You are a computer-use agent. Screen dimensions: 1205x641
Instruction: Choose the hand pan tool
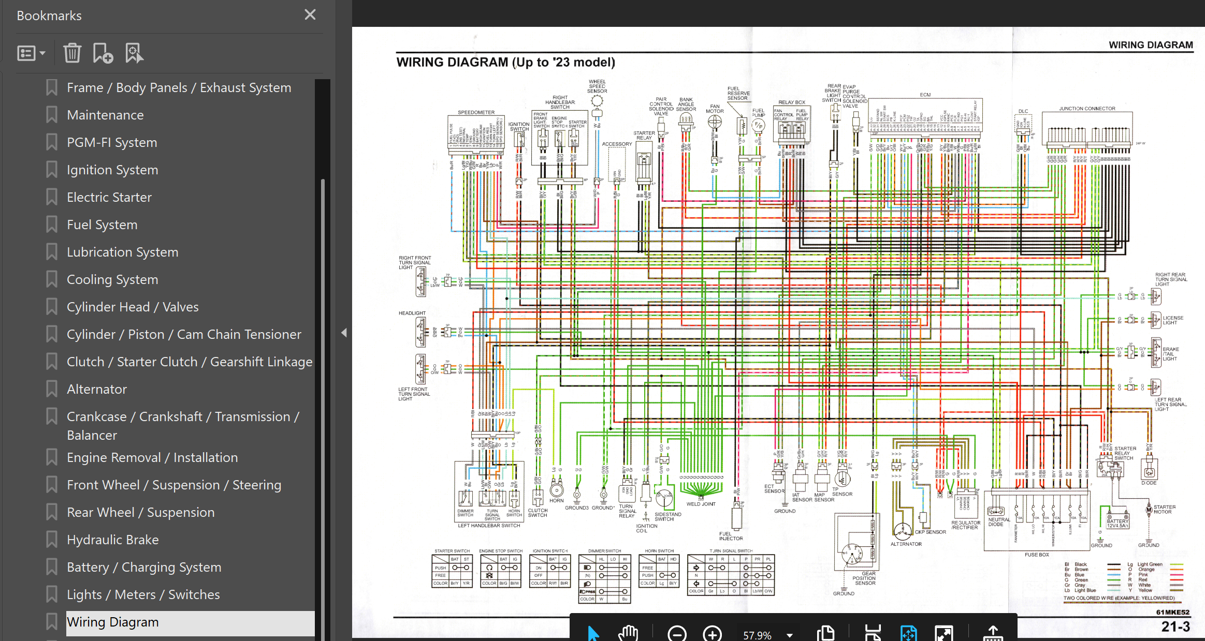(x=628, y=633)
